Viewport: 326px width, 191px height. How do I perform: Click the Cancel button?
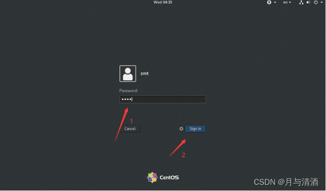pos(130,129)
